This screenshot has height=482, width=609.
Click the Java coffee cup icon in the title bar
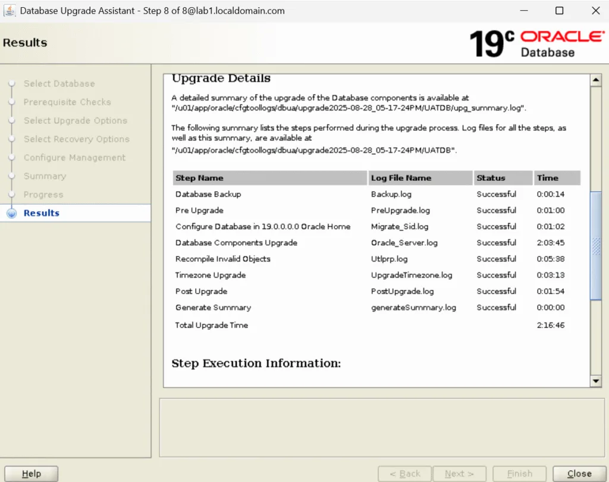(10, 10)
